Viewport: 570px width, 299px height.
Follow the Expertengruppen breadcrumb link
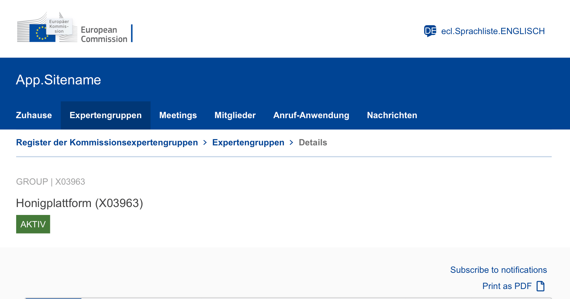point(248,143)
